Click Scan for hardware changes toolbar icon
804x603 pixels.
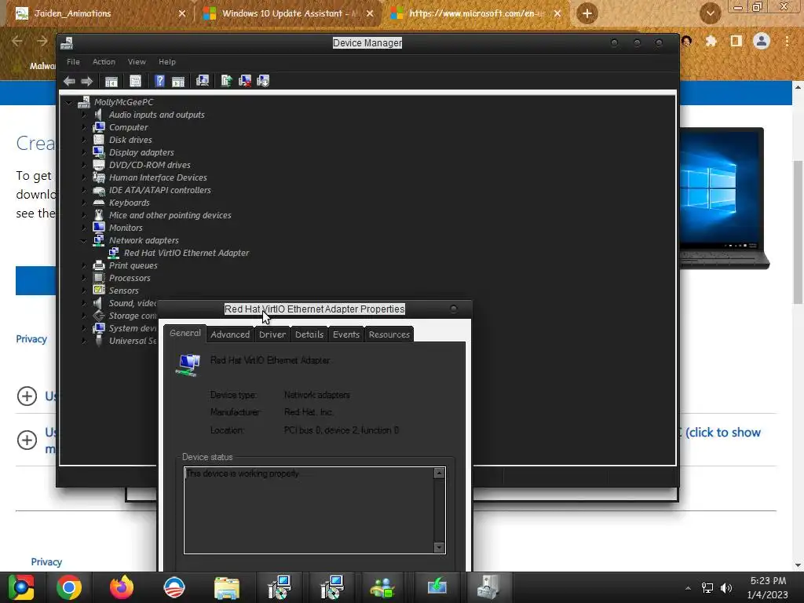click(203, 81)
